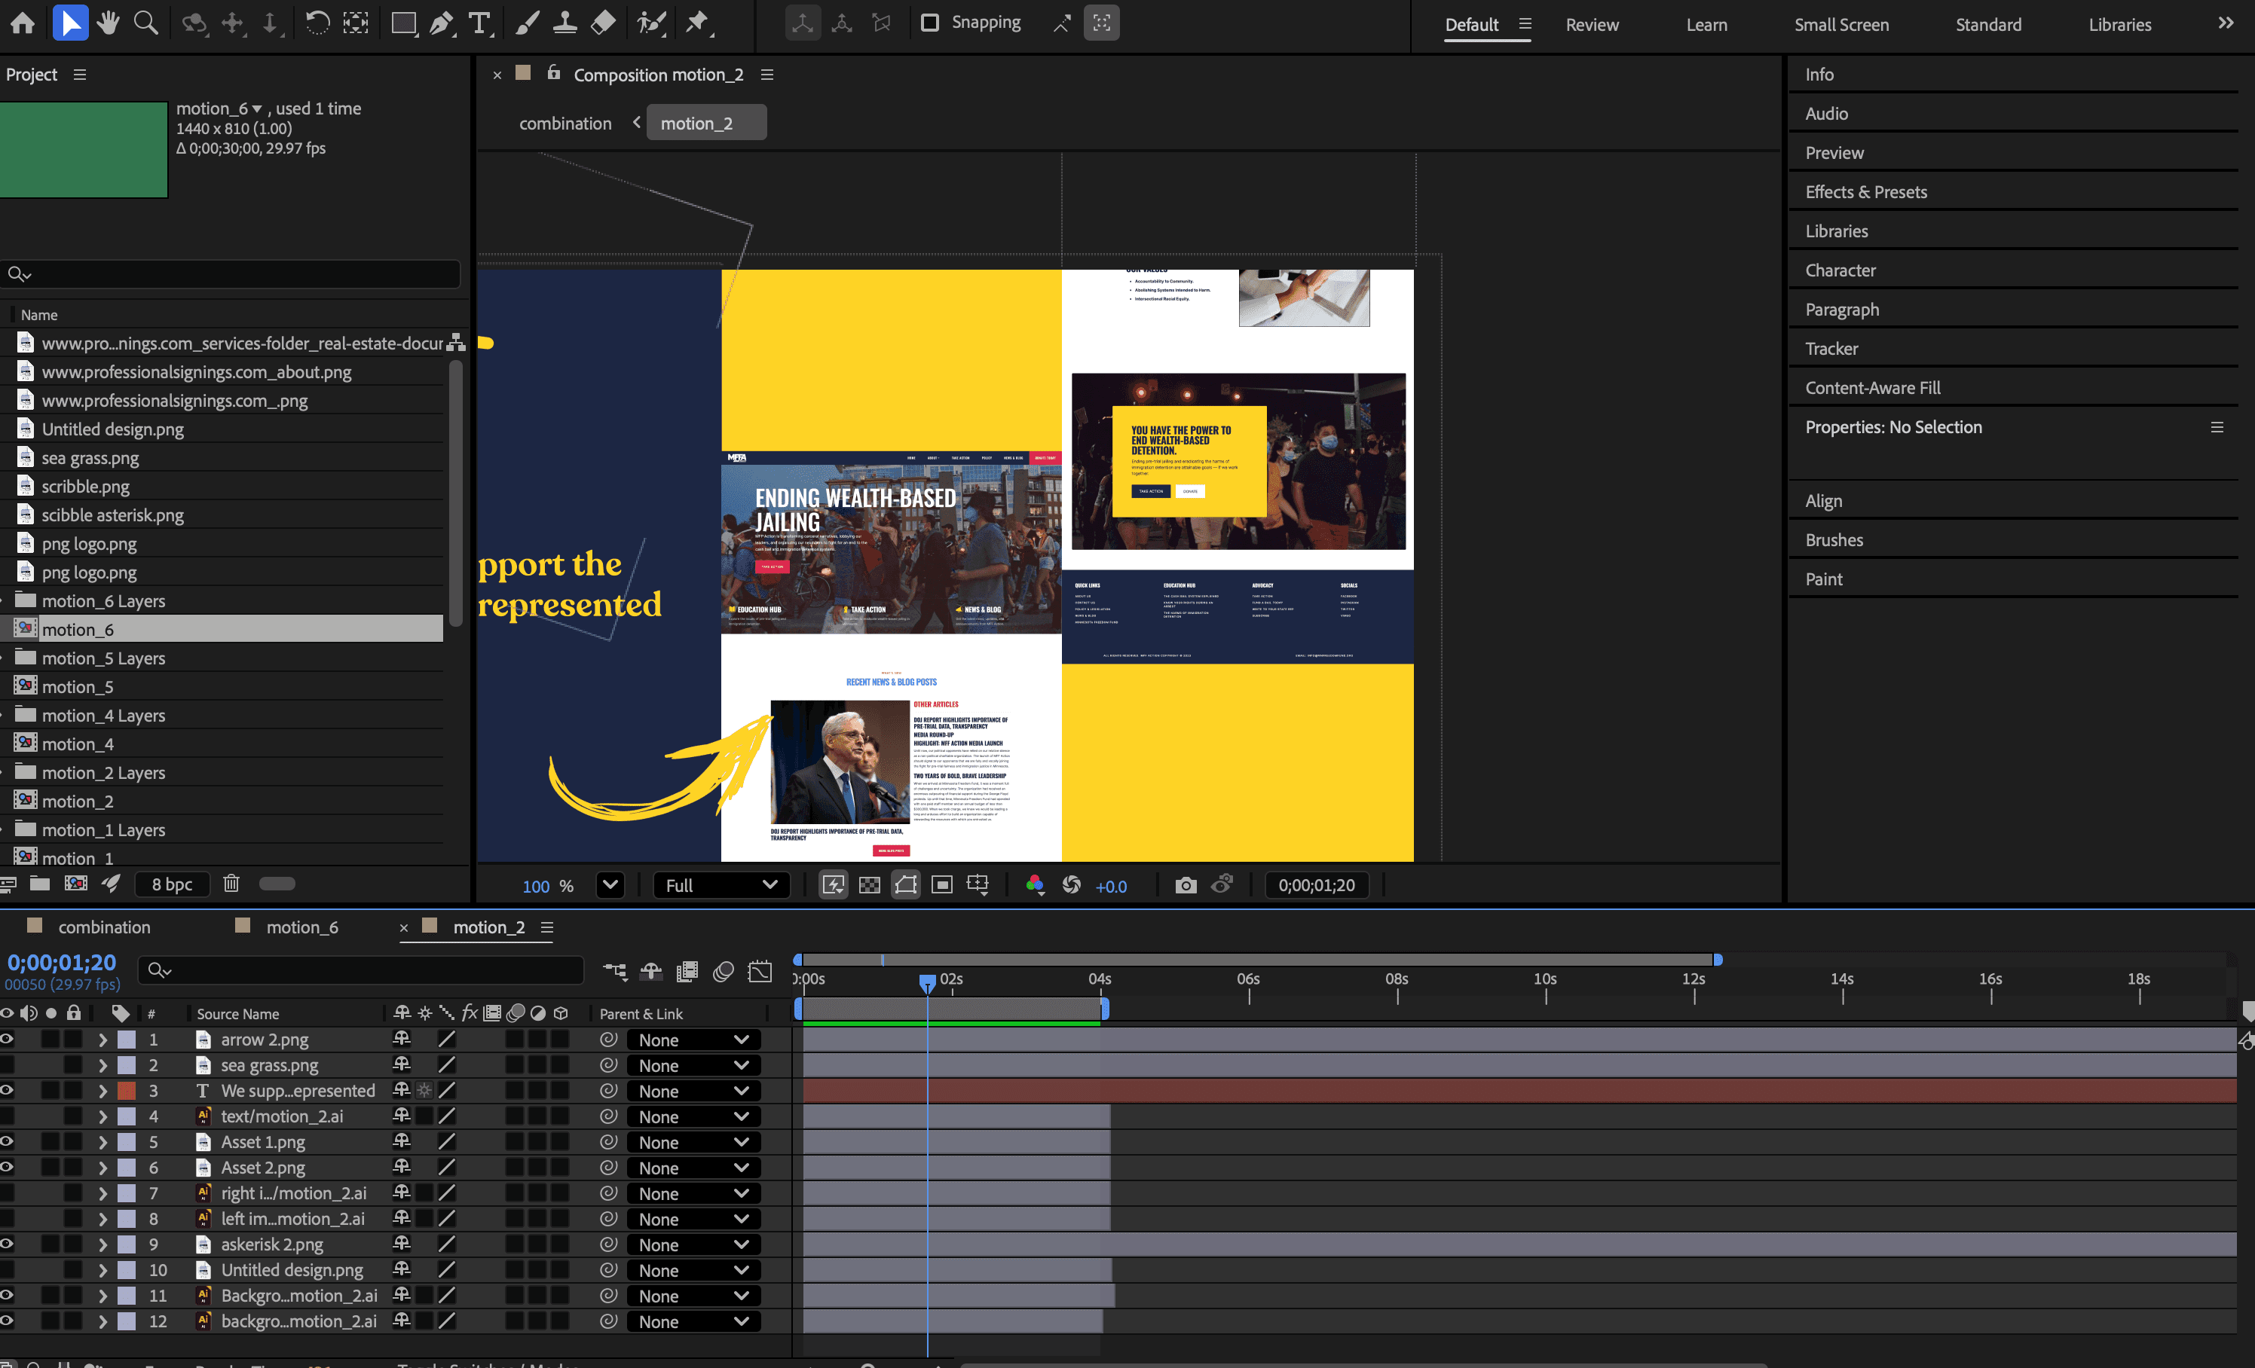Select the Puppet Pin tool
Image resolution: width=2255 pixels, height=1368 pixels.
click(x=697, y=24)
